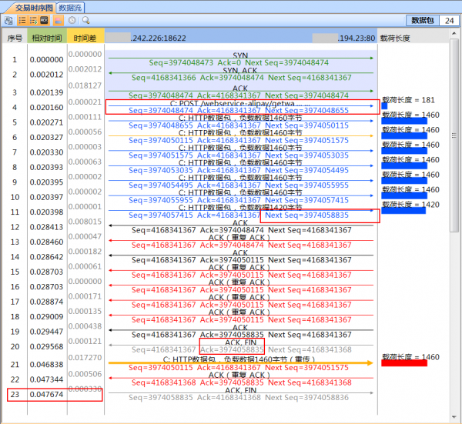This screenshot has width=462, height=424.
Task: Open the 数据流 tab
Action: pos(70,8)
